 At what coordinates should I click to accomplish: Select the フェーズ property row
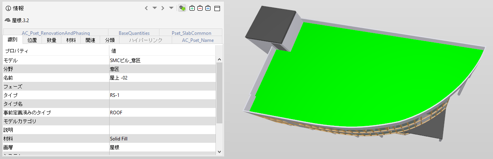pyautogui.click(x=110, y=87)
